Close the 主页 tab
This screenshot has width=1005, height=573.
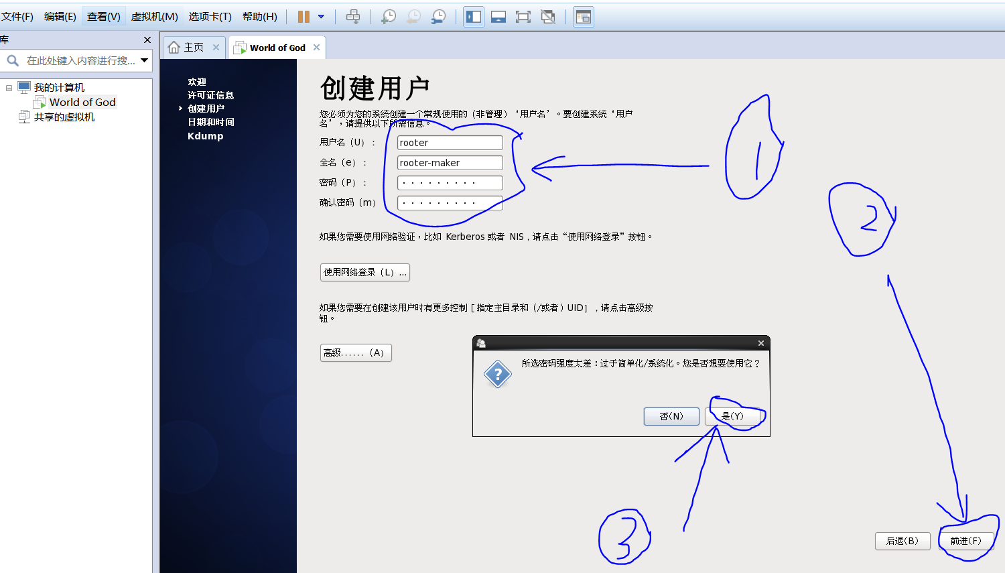216,47
